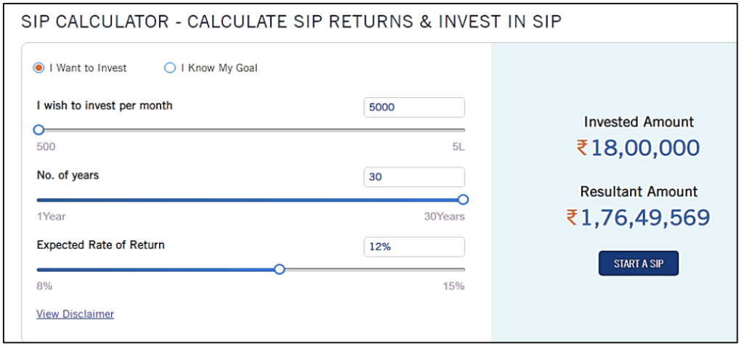Select the 'I Want to Invest' radio button
The width and height of the screenshot is (744, 346).
click(x=39, y=68)
